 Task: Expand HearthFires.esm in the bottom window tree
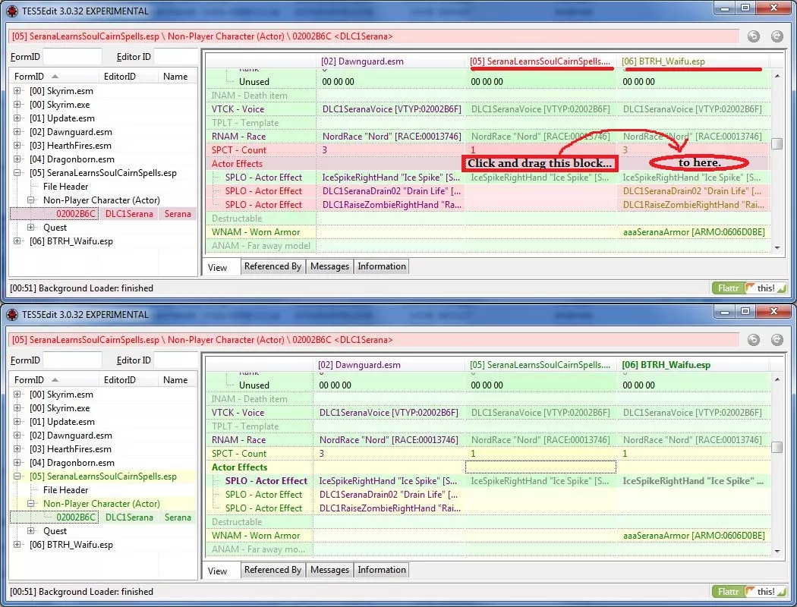click(x=17, y=449)
